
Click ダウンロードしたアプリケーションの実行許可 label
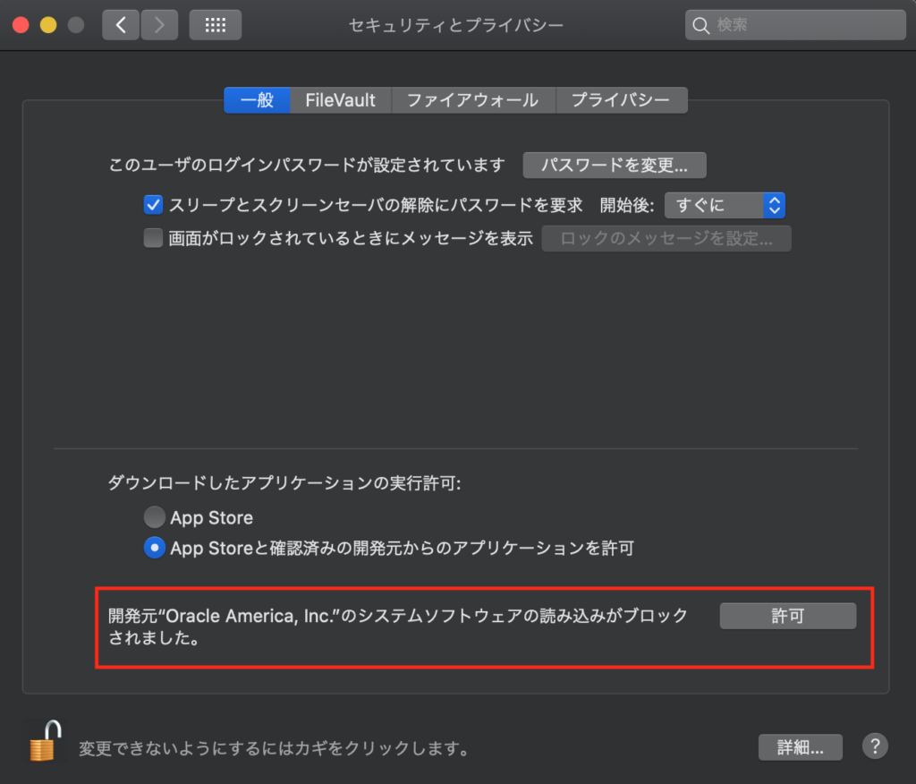point(284,483)
